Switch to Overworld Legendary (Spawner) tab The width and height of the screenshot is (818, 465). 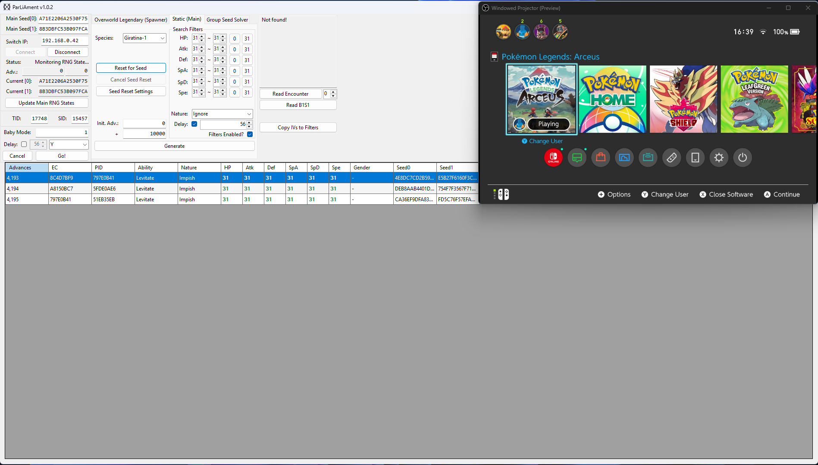(131, 20)
